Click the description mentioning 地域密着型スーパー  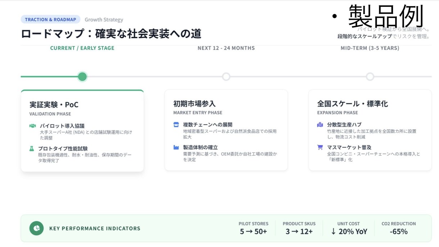(230, 134)
